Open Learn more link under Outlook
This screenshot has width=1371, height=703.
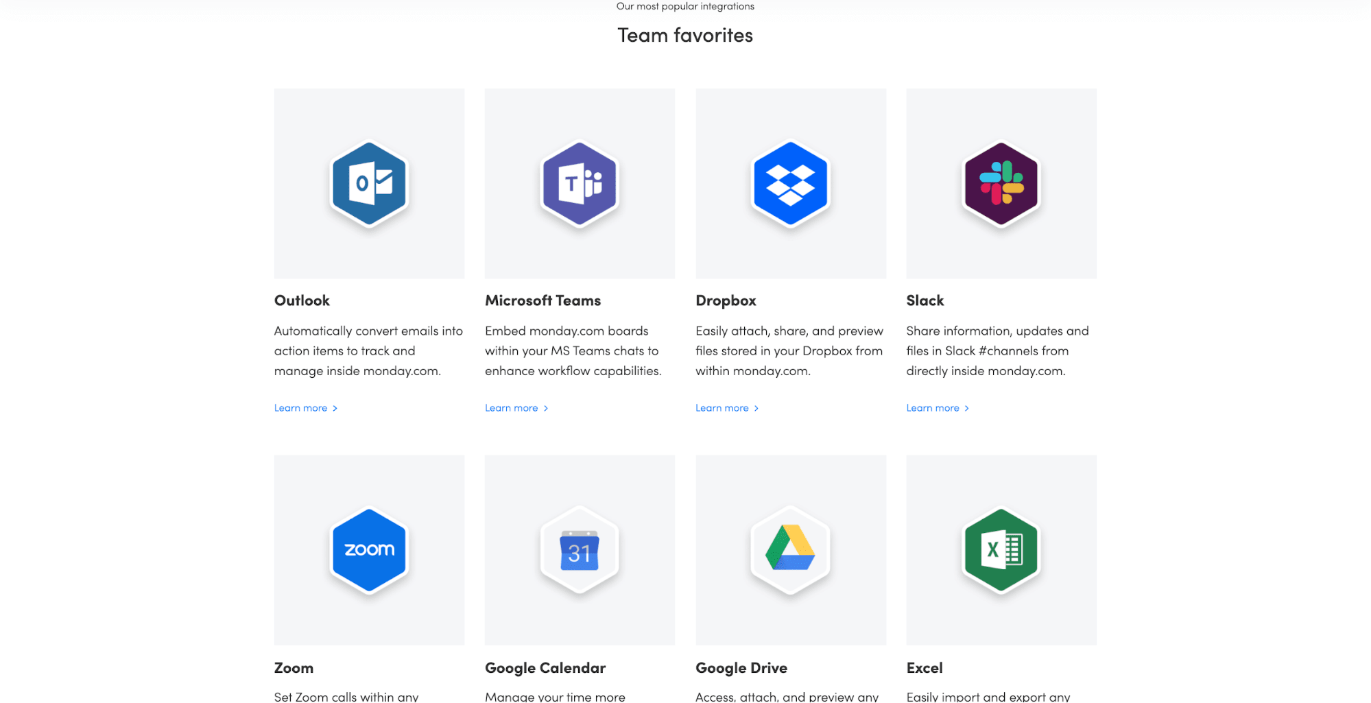coord(306,408)
